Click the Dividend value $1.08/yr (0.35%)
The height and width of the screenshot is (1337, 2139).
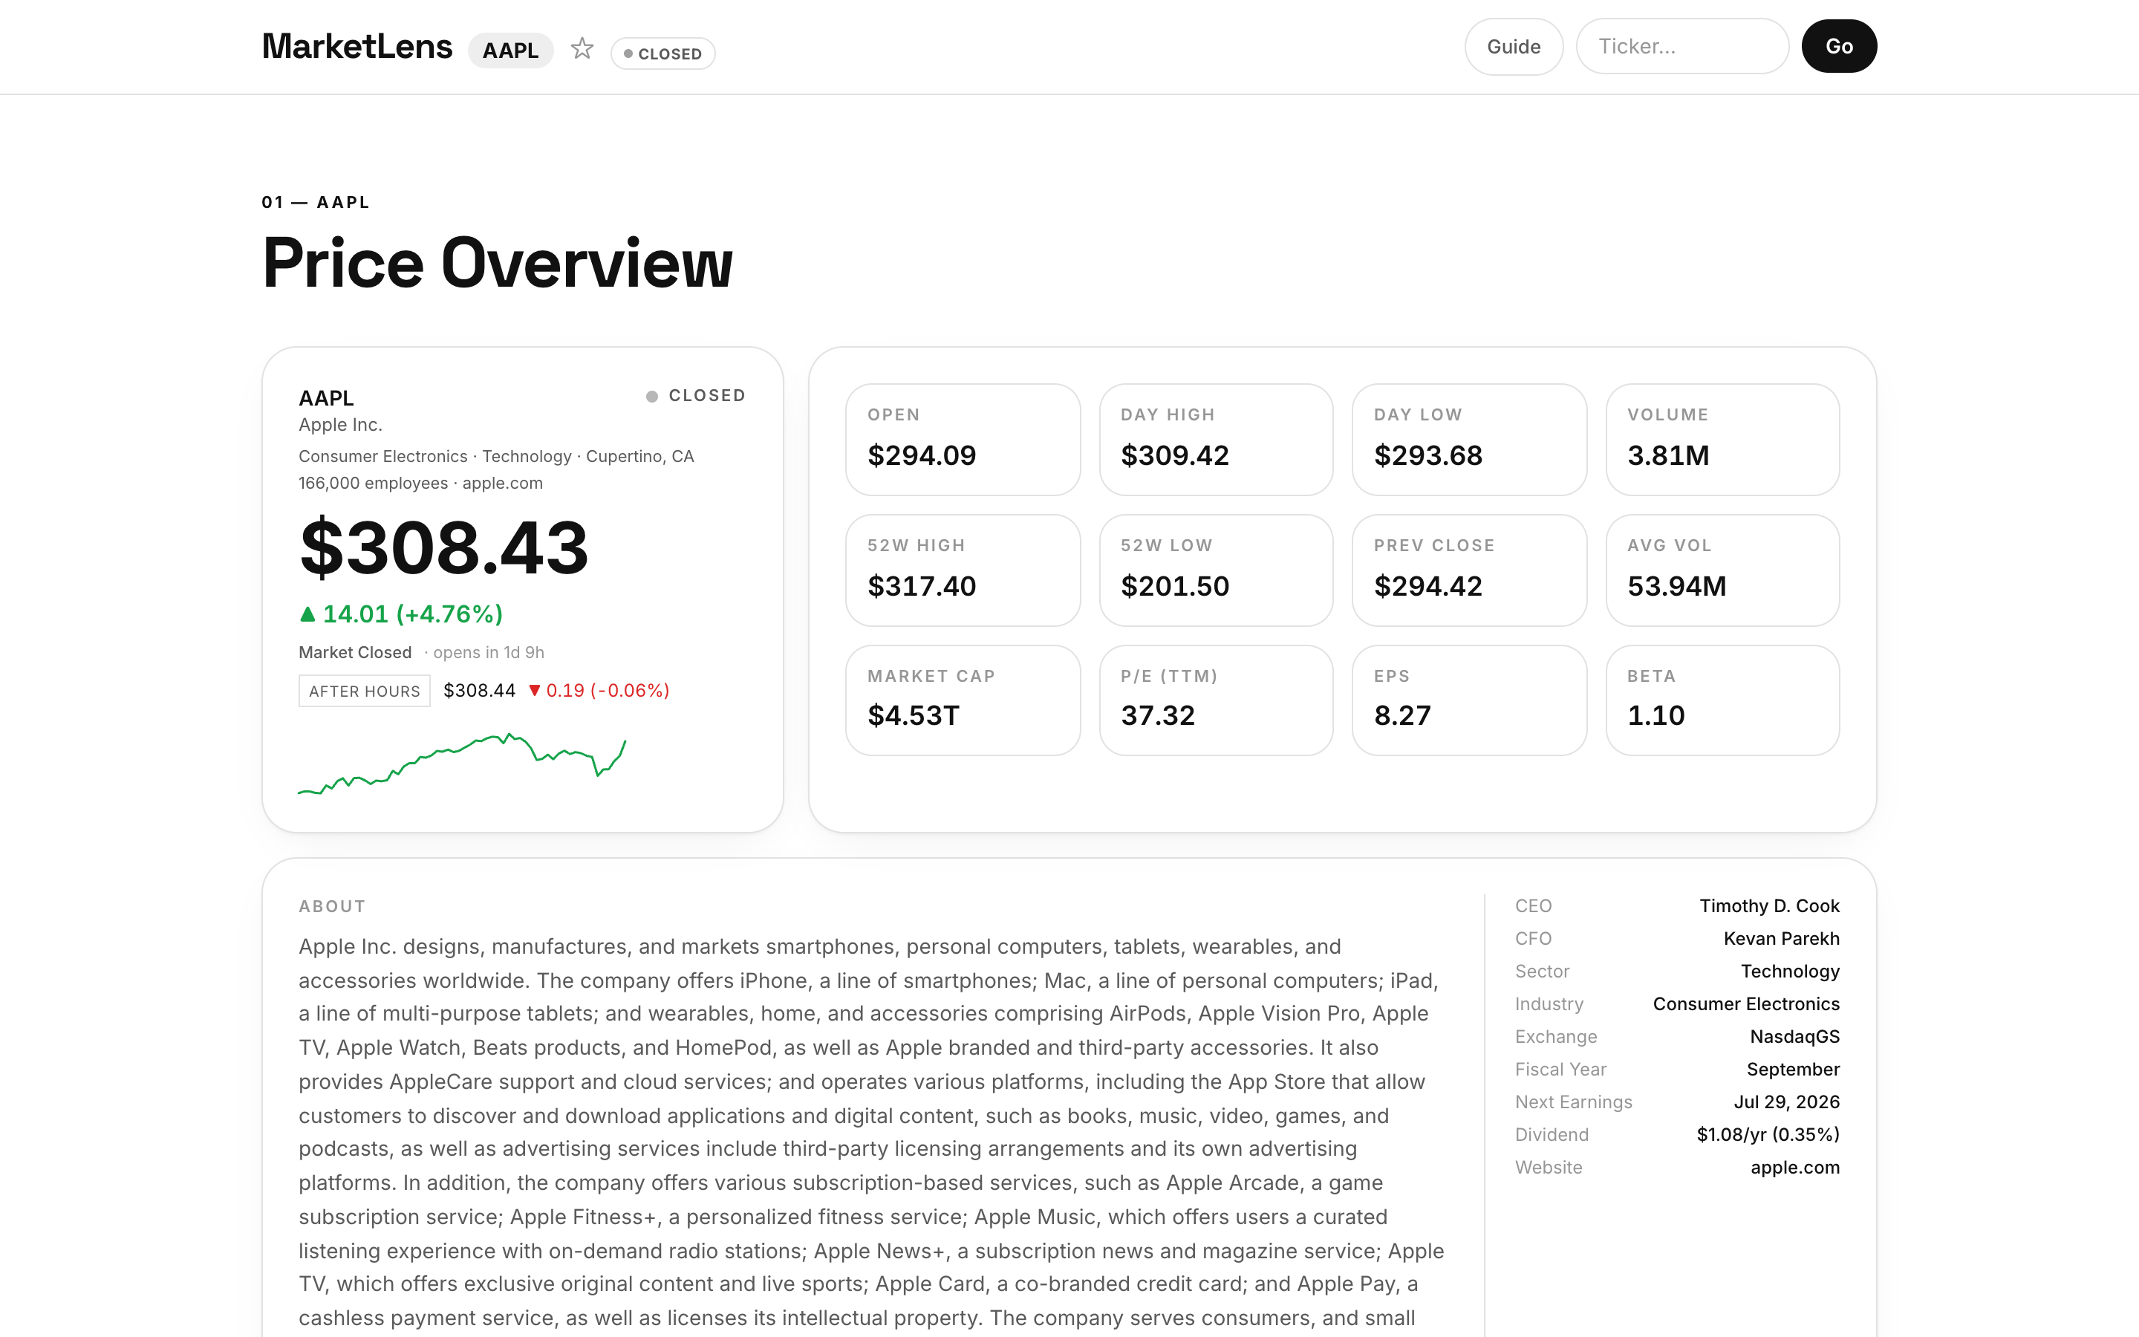tap(1768, 1134)
